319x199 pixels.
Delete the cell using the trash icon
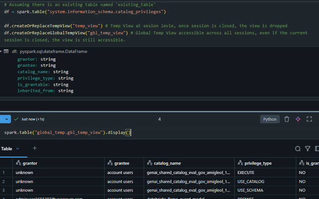tap(287, 119)
